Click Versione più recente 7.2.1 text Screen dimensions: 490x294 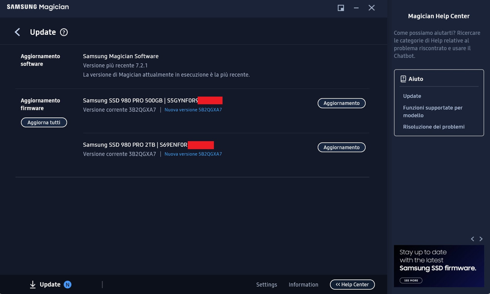click(115, 65)
